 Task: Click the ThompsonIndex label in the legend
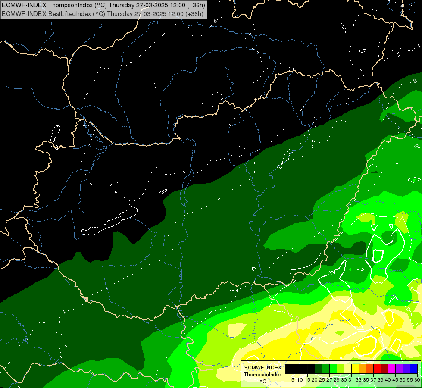pos(263,375)
